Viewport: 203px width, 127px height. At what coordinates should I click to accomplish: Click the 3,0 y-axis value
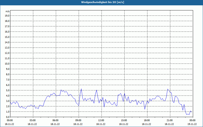(x=8, y=101)
